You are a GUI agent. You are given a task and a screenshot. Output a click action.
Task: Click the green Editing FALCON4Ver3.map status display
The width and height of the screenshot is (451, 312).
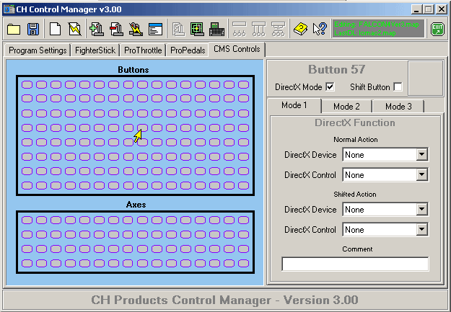coord(378,28)
